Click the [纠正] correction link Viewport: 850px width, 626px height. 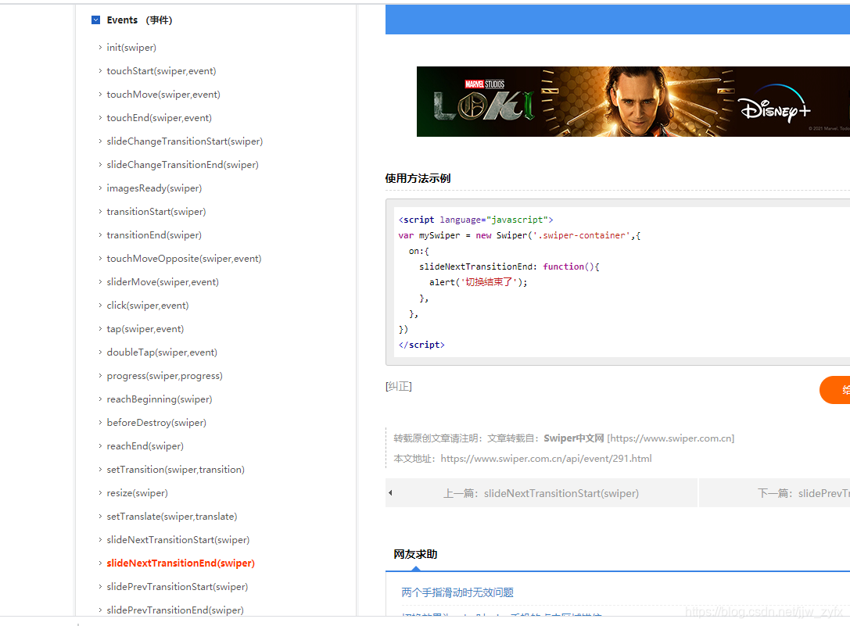[x=394, y=385]
